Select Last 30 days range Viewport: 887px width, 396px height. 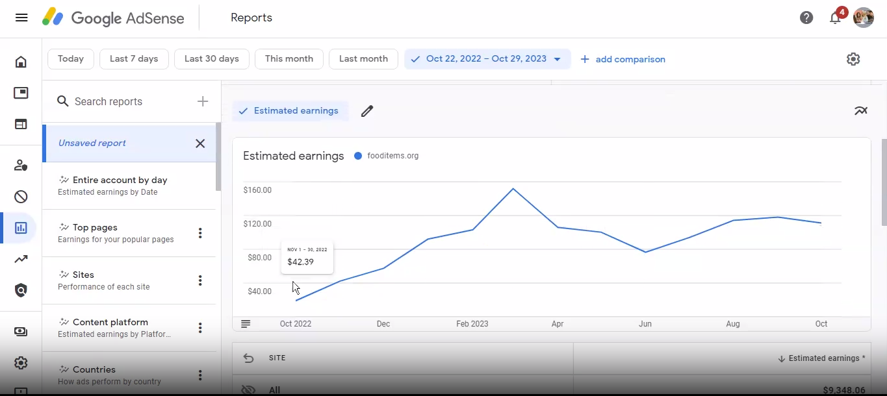(x=212, y=59)
